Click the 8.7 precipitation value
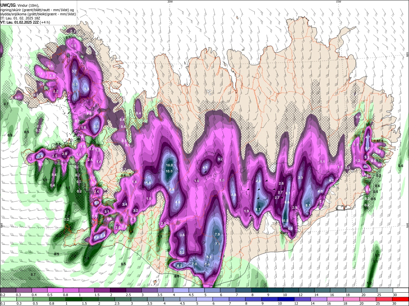 pos(258,209)
